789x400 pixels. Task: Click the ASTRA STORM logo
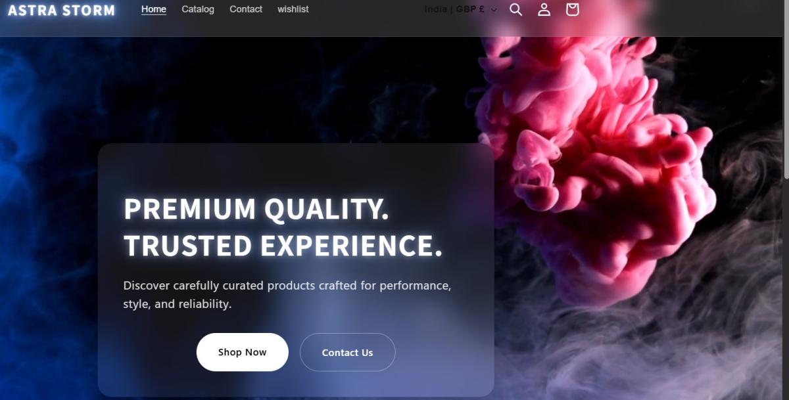[x=61, y=11]
